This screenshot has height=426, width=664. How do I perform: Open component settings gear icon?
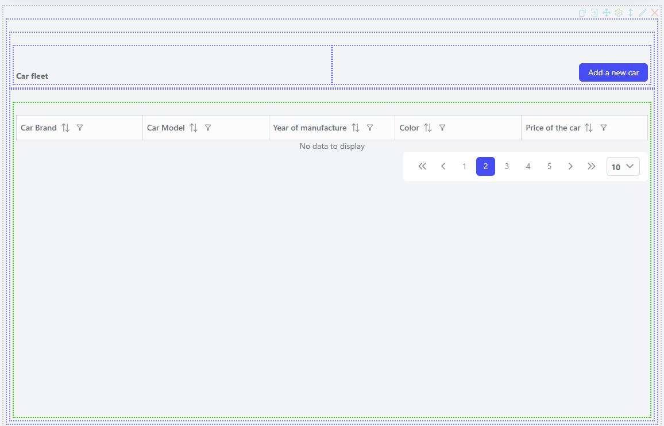619,13
